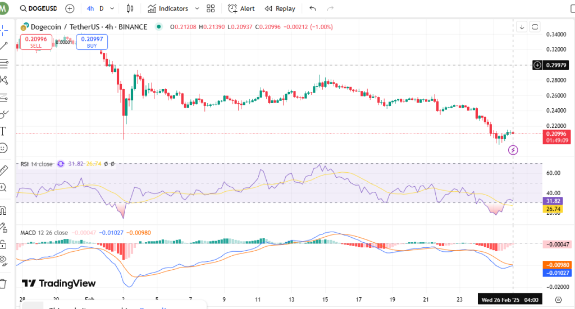Image resolution: width=575 pixels, height=309 pixels.
Task: Click the green market status dot
Action: (x=158, y=26)
